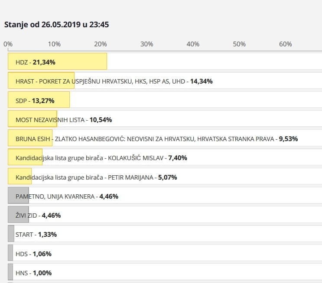Select the MOST NEZAVISNIH LISTA row
This screenshot has width=322, height=283.
pyautogui.click(x=61, y=119)
